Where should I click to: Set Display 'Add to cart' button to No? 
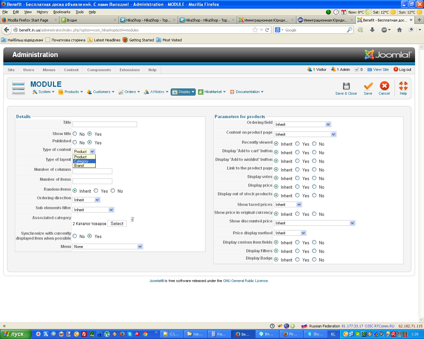point(314,152)
